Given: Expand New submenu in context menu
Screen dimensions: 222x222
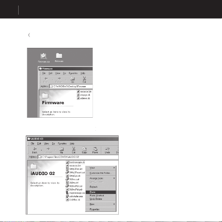Looking at the screenshot, I should click(101, 204).
